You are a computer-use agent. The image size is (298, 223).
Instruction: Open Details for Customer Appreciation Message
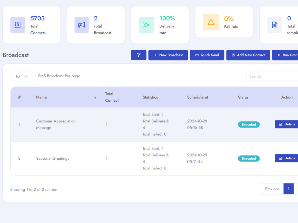[x=286, y=124]
